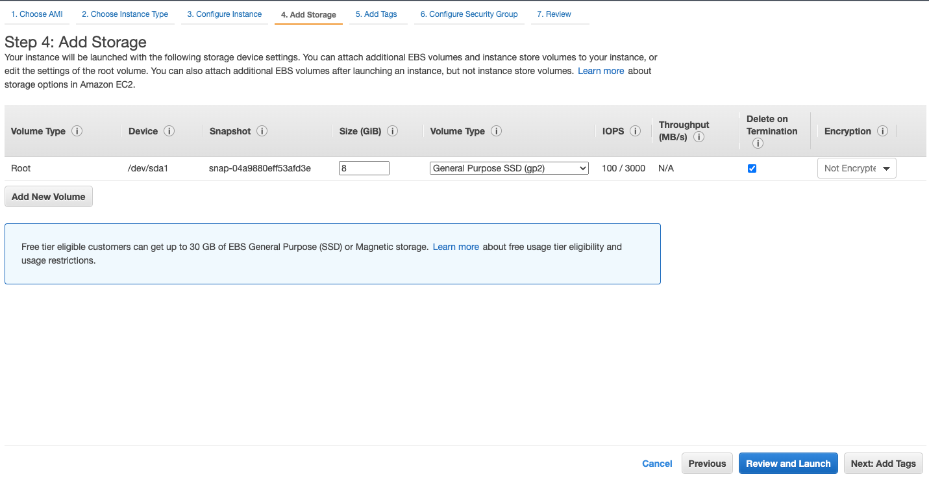Click the Review and Launch button
The width and height of the screenshot is (929, 485).
point(788,464)
